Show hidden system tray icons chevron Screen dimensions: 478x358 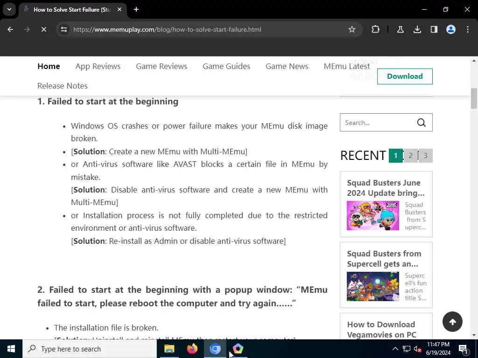click(x=395, y=349)
